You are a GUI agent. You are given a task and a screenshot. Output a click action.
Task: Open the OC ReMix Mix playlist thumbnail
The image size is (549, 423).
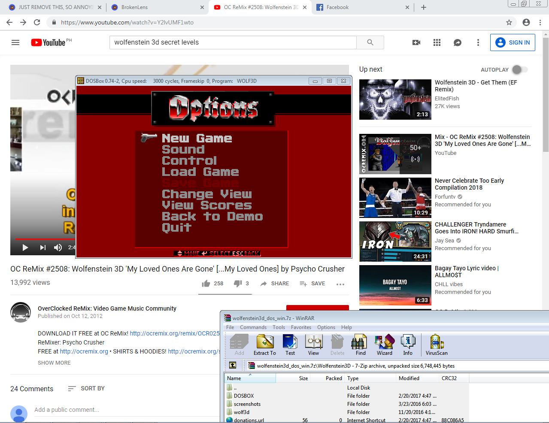point(395,154)
